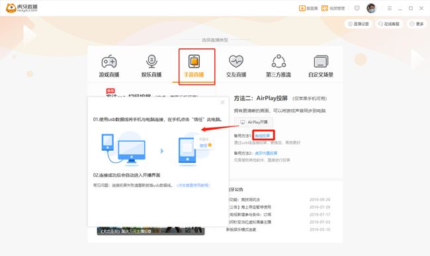The height and width of the screenshot is (256, 430).
Task: Maximize the Huya window
Action: [411, 8]
